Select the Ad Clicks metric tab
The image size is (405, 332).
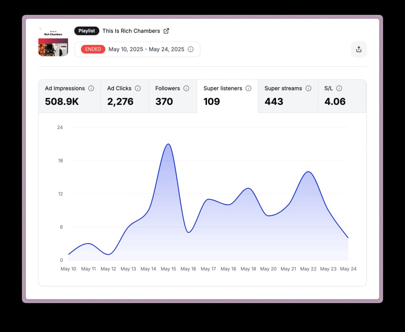coord(124,96)
